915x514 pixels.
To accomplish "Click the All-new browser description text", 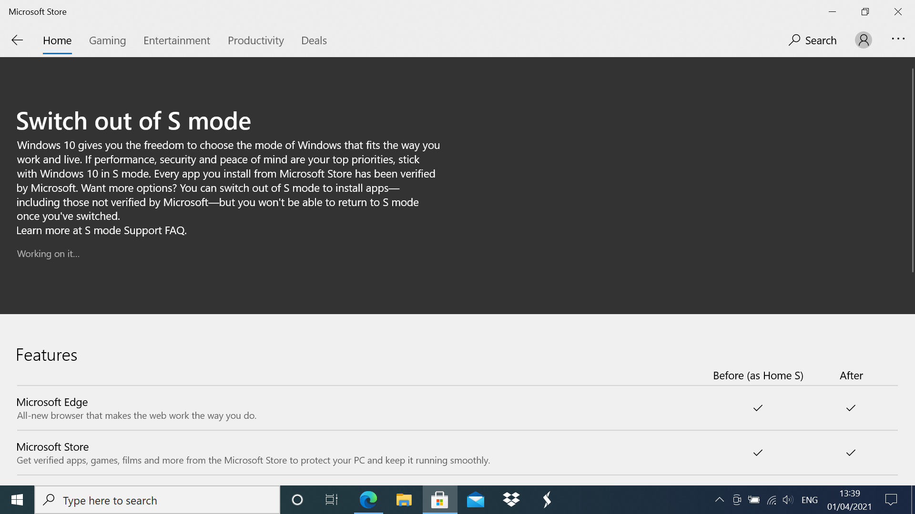I will 137,415.
